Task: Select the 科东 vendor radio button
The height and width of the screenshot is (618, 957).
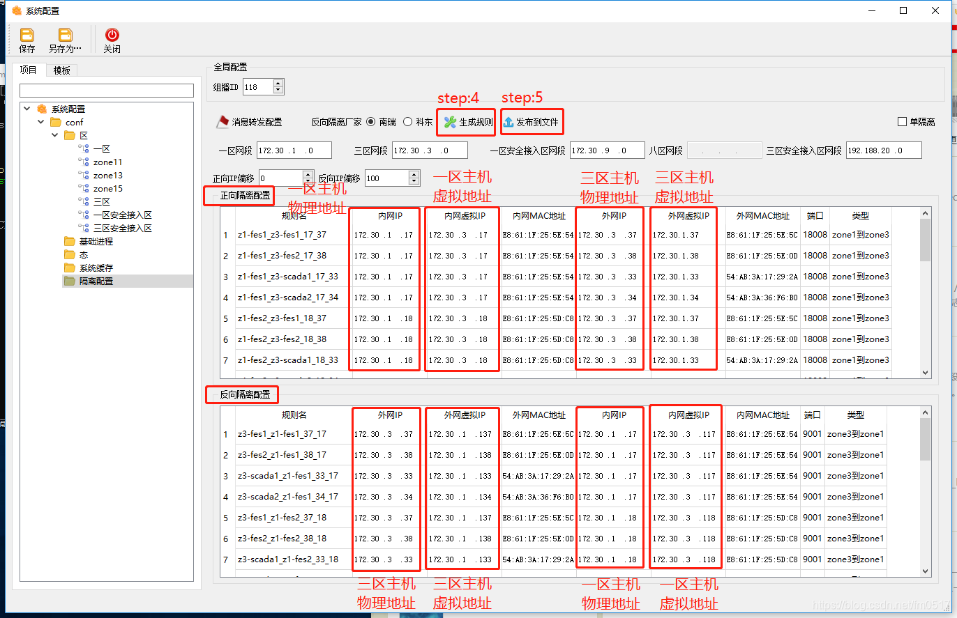Action: (408, 122)
